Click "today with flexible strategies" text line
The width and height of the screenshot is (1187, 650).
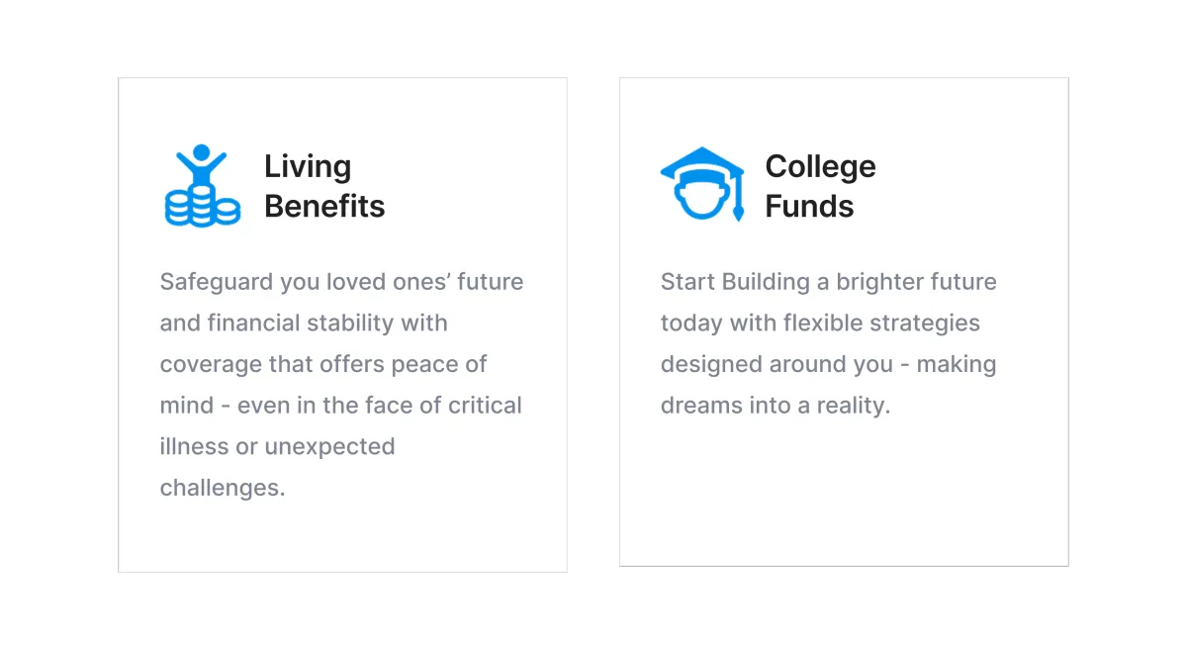(x=820, y=324)
